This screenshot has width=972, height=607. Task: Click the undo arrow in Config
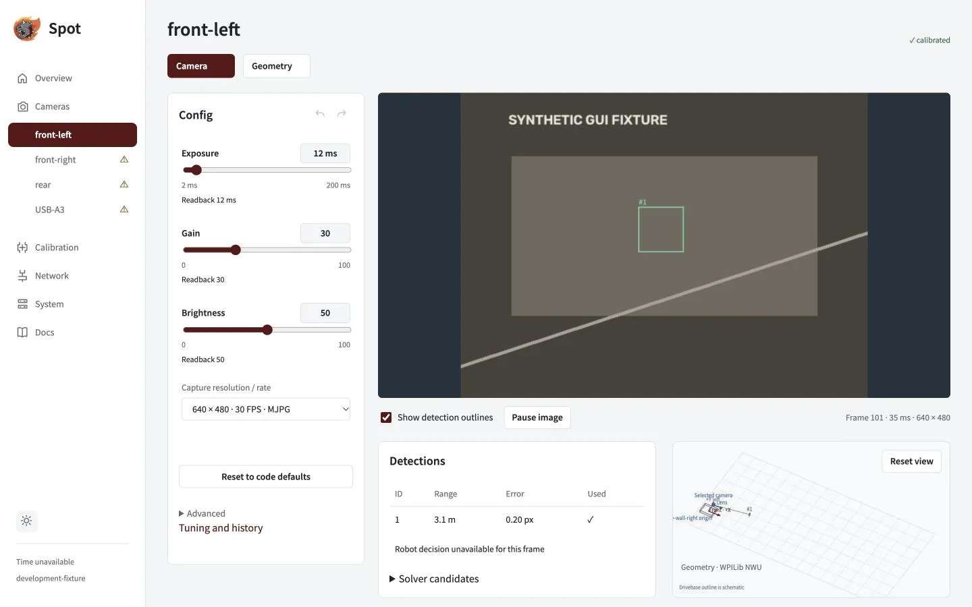[x=320, y=114]
